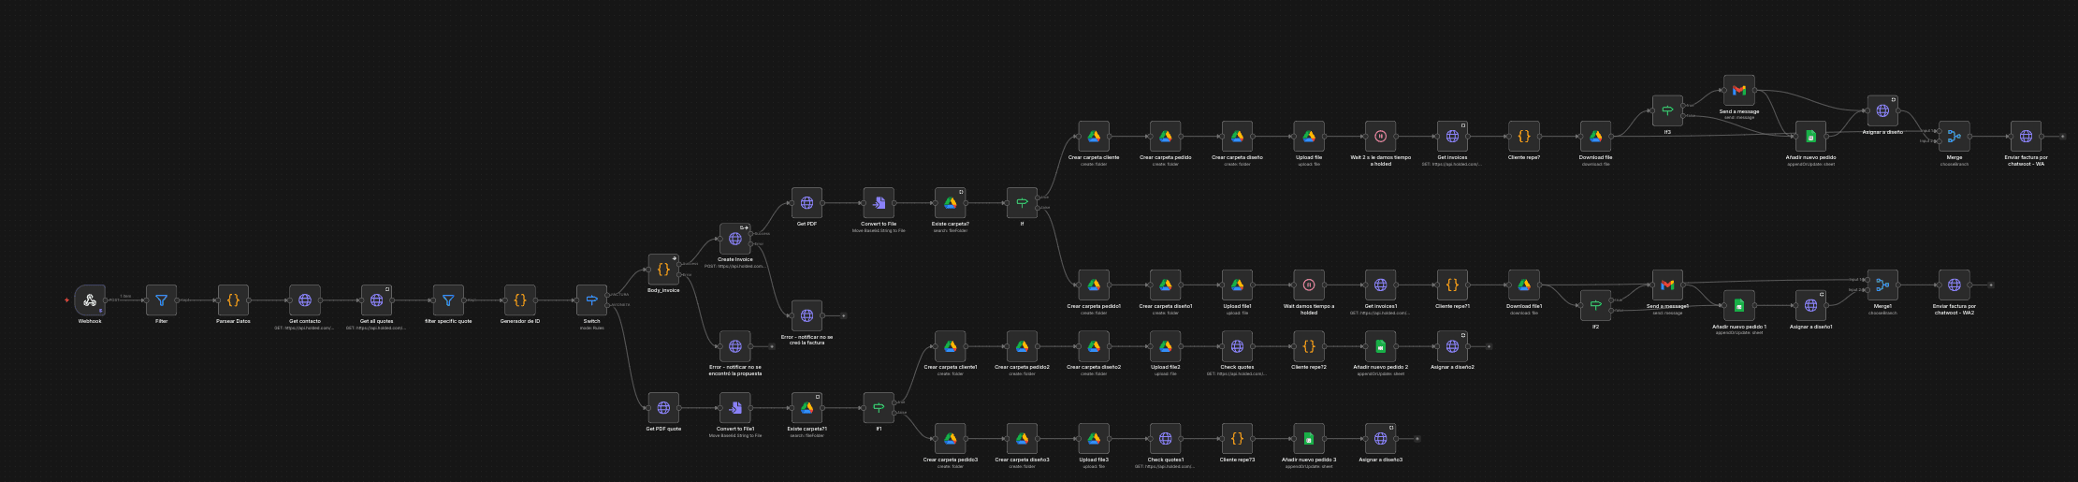Click the Filter node funnel icon
The image size is (2078, 482).
tap(162, 300)
